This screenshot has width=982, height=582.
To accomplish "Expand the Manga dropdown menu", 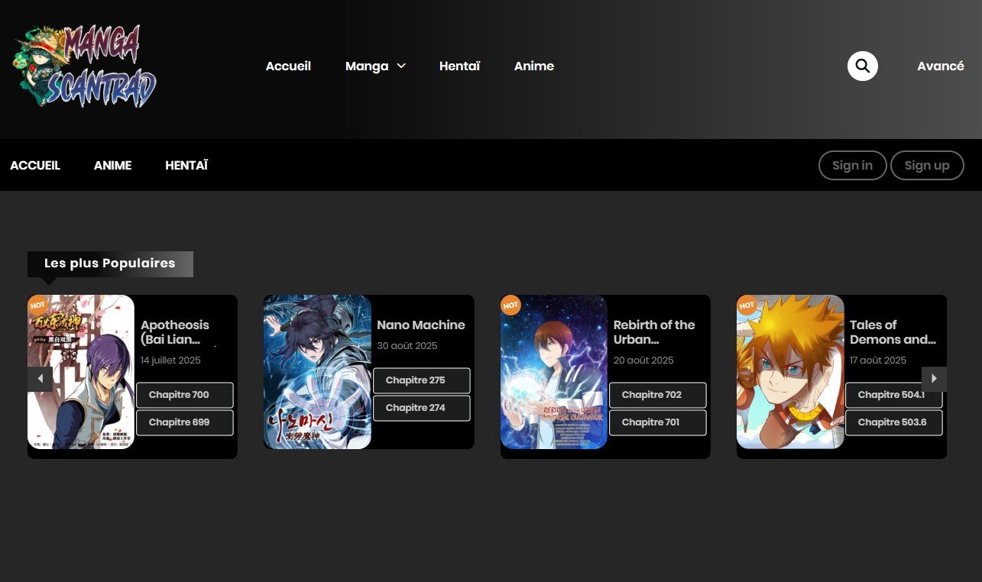I will click(375, 66).
